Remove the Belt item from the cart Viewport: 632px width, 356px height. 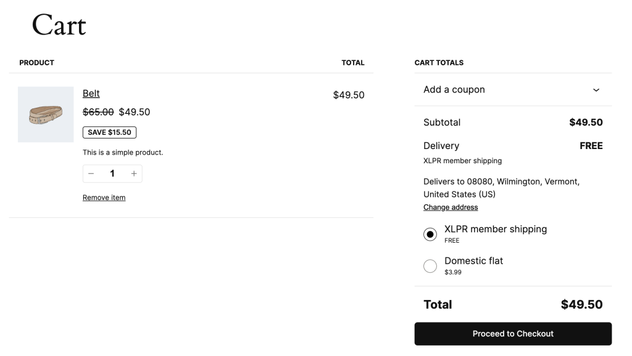(x=104, y=197)
